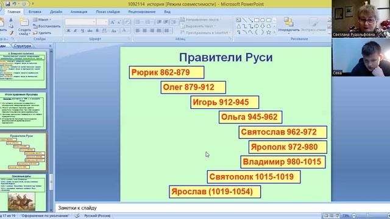Toggle Italic (К) formatting

coord(76,31)
